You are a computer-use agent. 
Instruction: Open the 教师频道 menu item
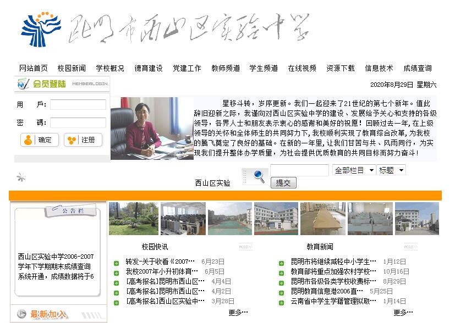[226, 68]
